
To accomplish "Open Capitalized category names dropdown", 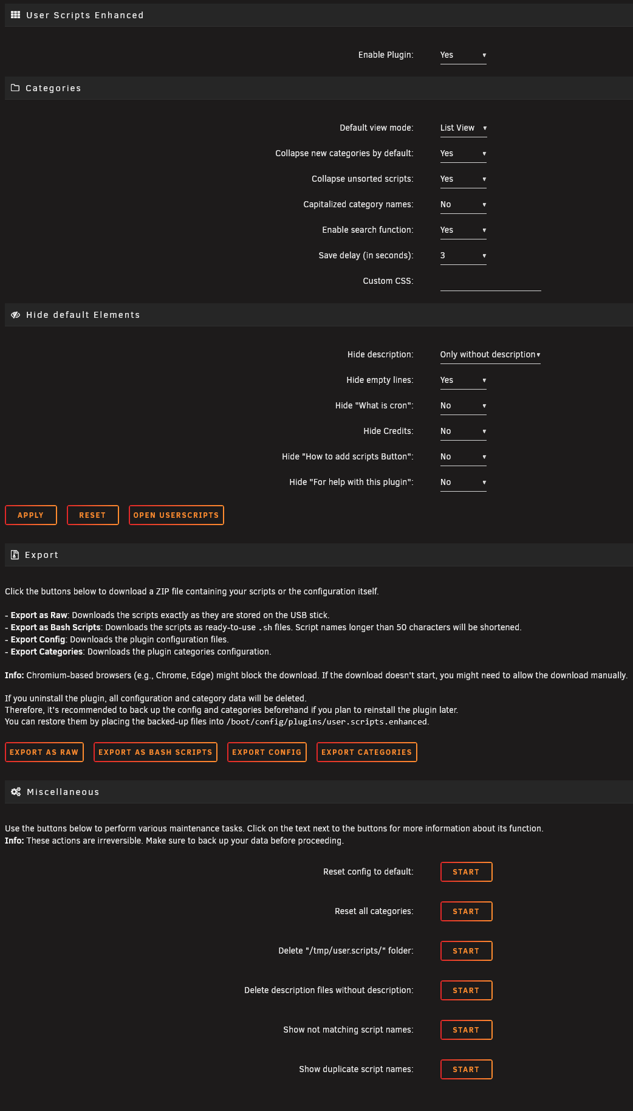I will tap(464, 205).
